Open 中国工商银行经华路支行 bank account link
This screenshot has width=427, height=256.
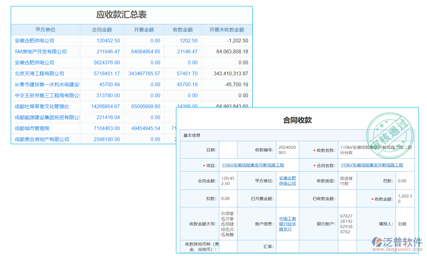pyautogui.click(x=287, y=224)
